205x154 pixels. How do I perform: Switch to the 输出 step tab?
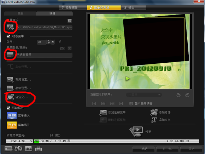pyautogui.click(x=133, y=7)
